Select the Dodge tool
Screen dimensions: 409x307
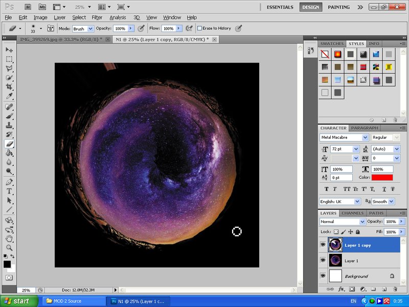point(9,171)
